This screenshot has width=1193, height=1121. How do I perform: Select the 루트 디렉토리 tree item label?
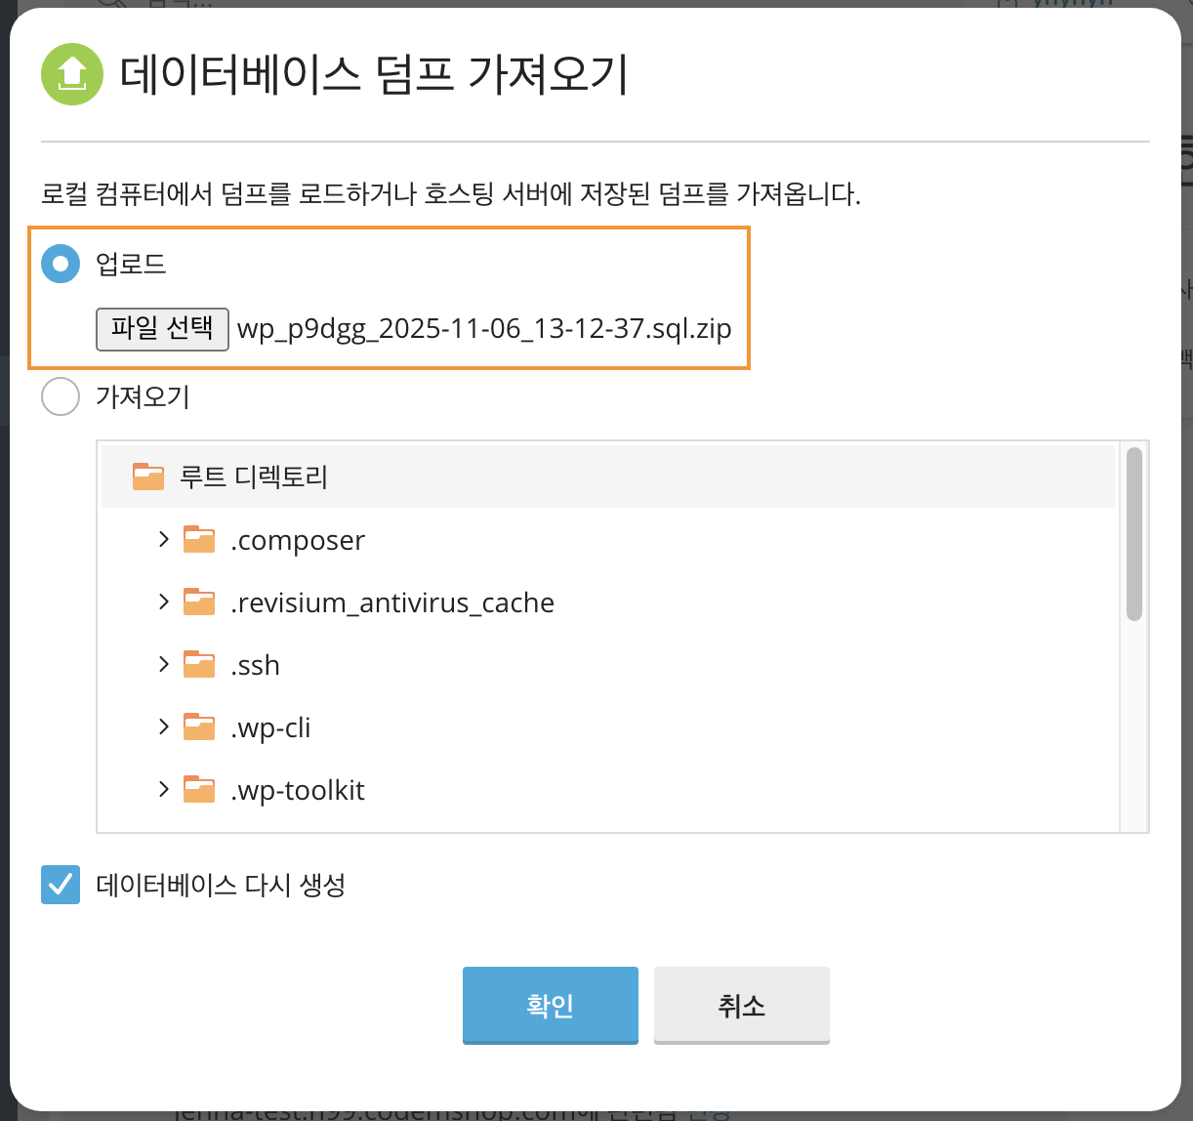(x=253, y=477)
